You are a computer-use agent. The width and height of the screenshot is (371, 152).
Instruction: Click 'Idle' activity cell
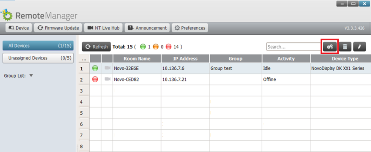point(286,68)
